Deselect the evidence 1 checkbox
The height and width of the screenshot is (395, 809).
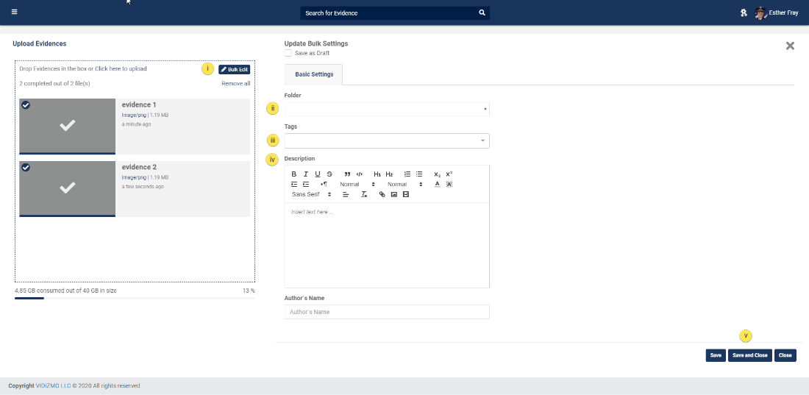pos(26,105)
